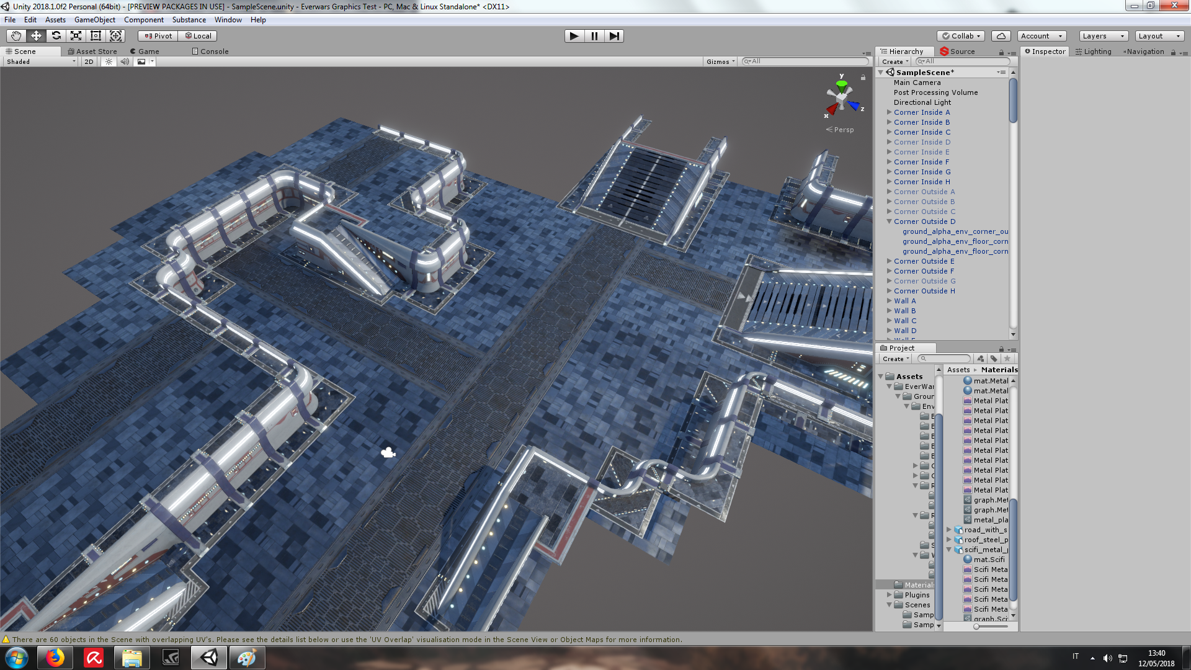
Task: Open the Collab button
Action: click(961, 36)
